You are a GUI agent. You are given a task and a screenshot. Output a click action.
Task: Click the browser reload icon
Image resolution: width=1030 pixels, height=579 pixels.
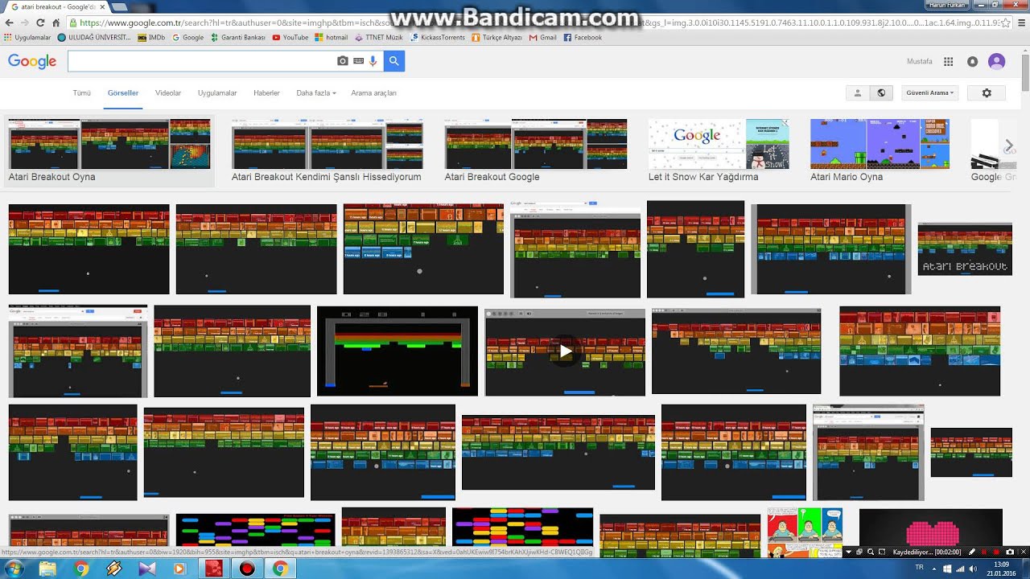click(40, 23)
